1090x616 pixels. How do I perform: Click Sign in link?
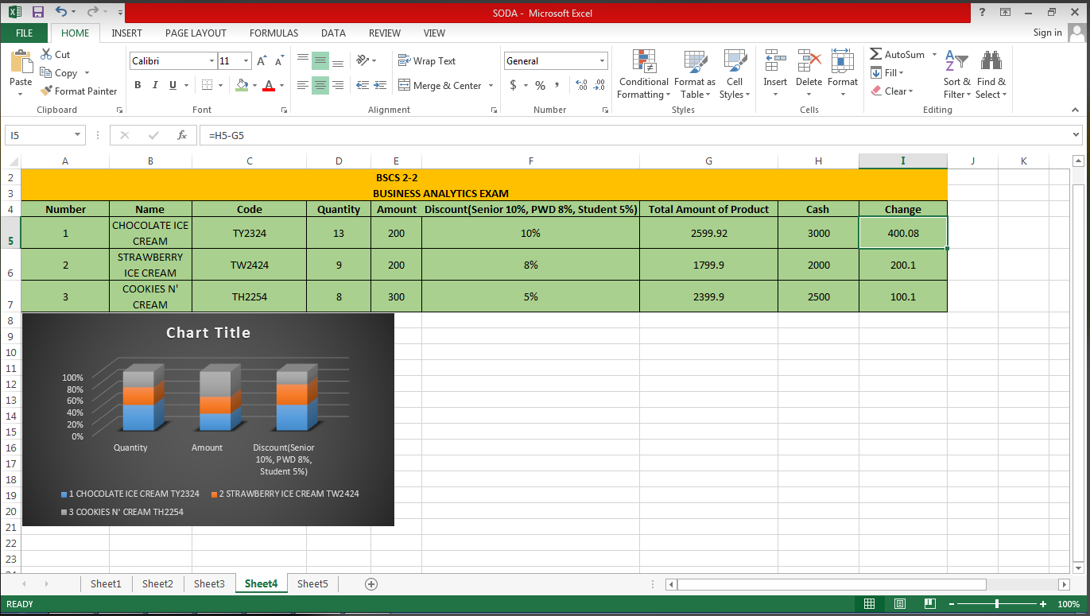(x=1047, y=33)
